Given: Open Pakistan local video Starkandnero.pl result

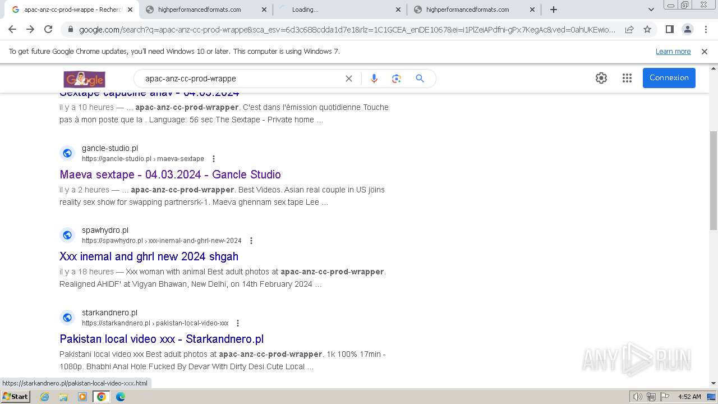Looking at the screenshot, I should pos(162,339).
